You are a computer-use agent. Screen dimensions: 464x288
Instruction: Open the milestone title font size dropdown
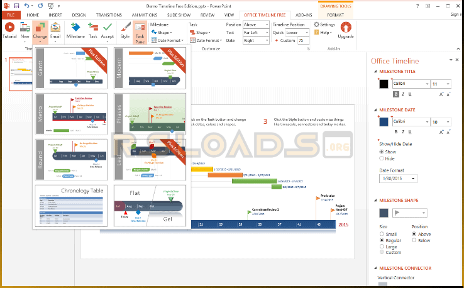[x=448, y=84]
